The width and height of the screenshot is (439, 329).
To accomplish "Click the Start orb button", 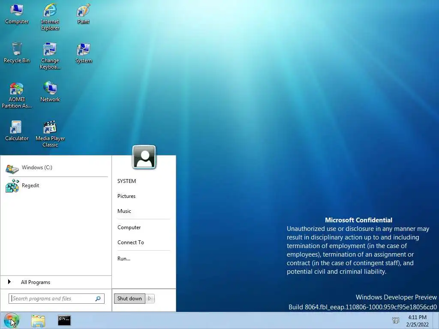I will click(11, 320).
